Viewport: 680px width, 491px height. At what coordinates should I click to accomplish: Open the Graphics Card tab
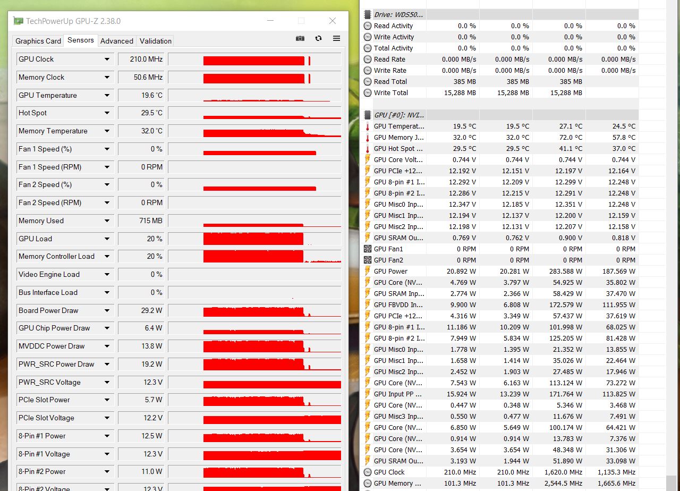click(x=38, y=41)
